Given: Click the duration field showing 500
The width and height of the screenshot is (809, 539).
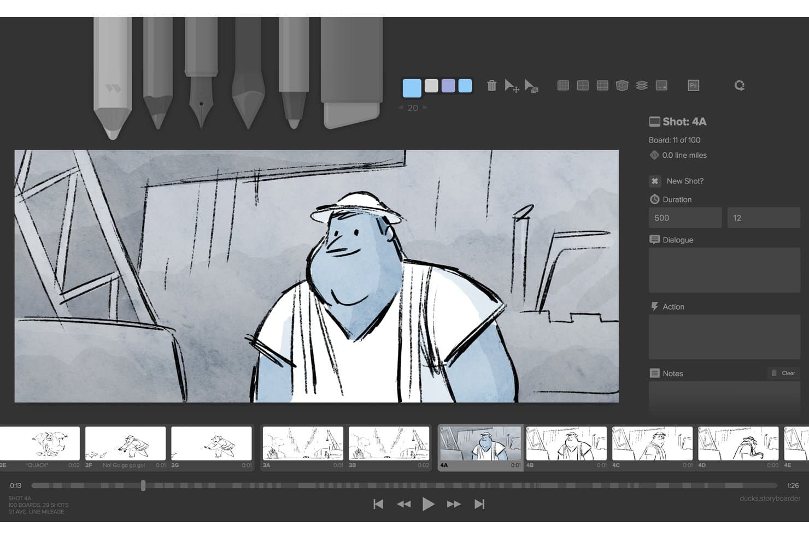Looking at the screenshot, I should click(685, 218).
